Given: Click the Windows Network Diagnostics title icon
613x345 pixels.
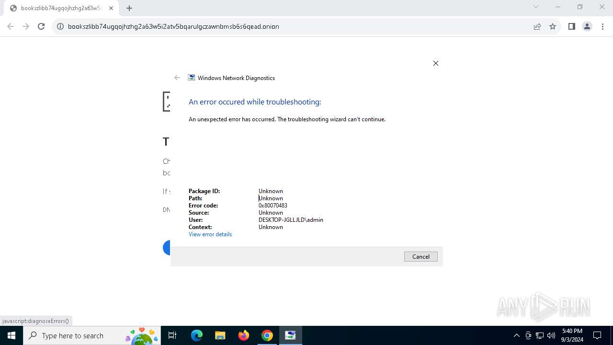Looking at the screenshot, I should (192, 78).
